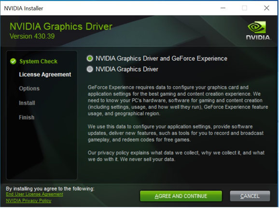Click the Finish step in sidebar
279x208 pixels.
point(27,117)
